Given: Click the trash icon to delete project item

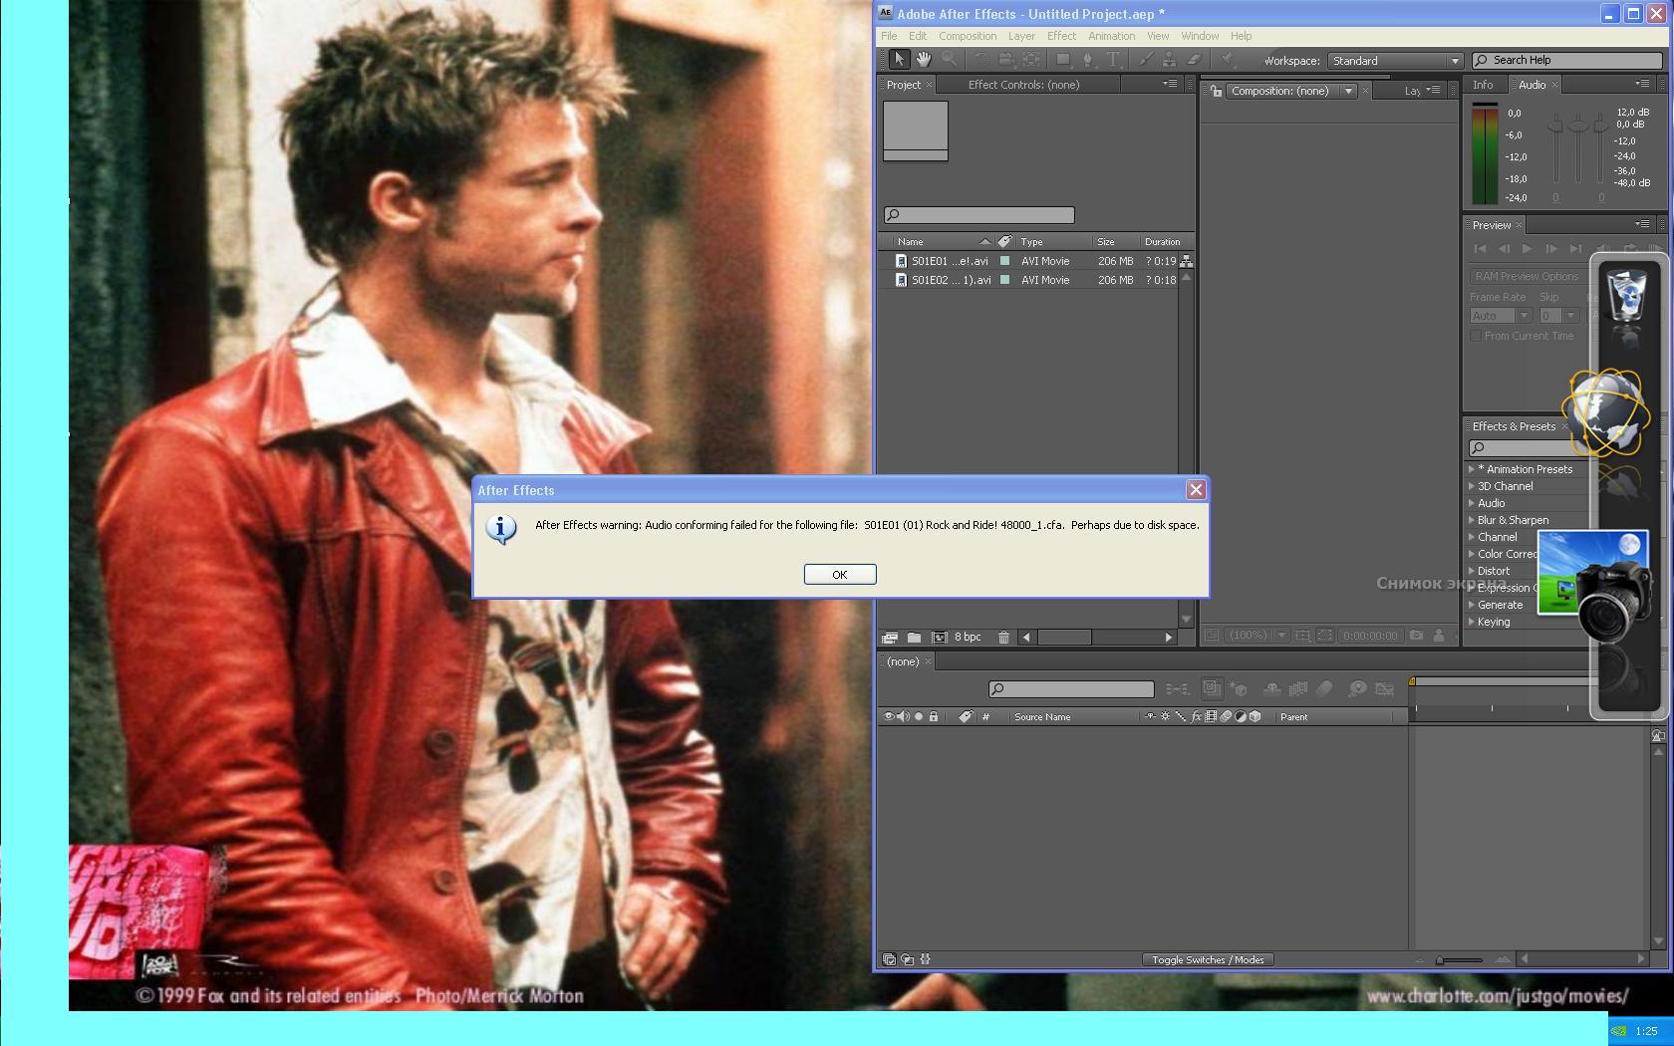Looking at the screenshot, I should (x=1003, y=638).
